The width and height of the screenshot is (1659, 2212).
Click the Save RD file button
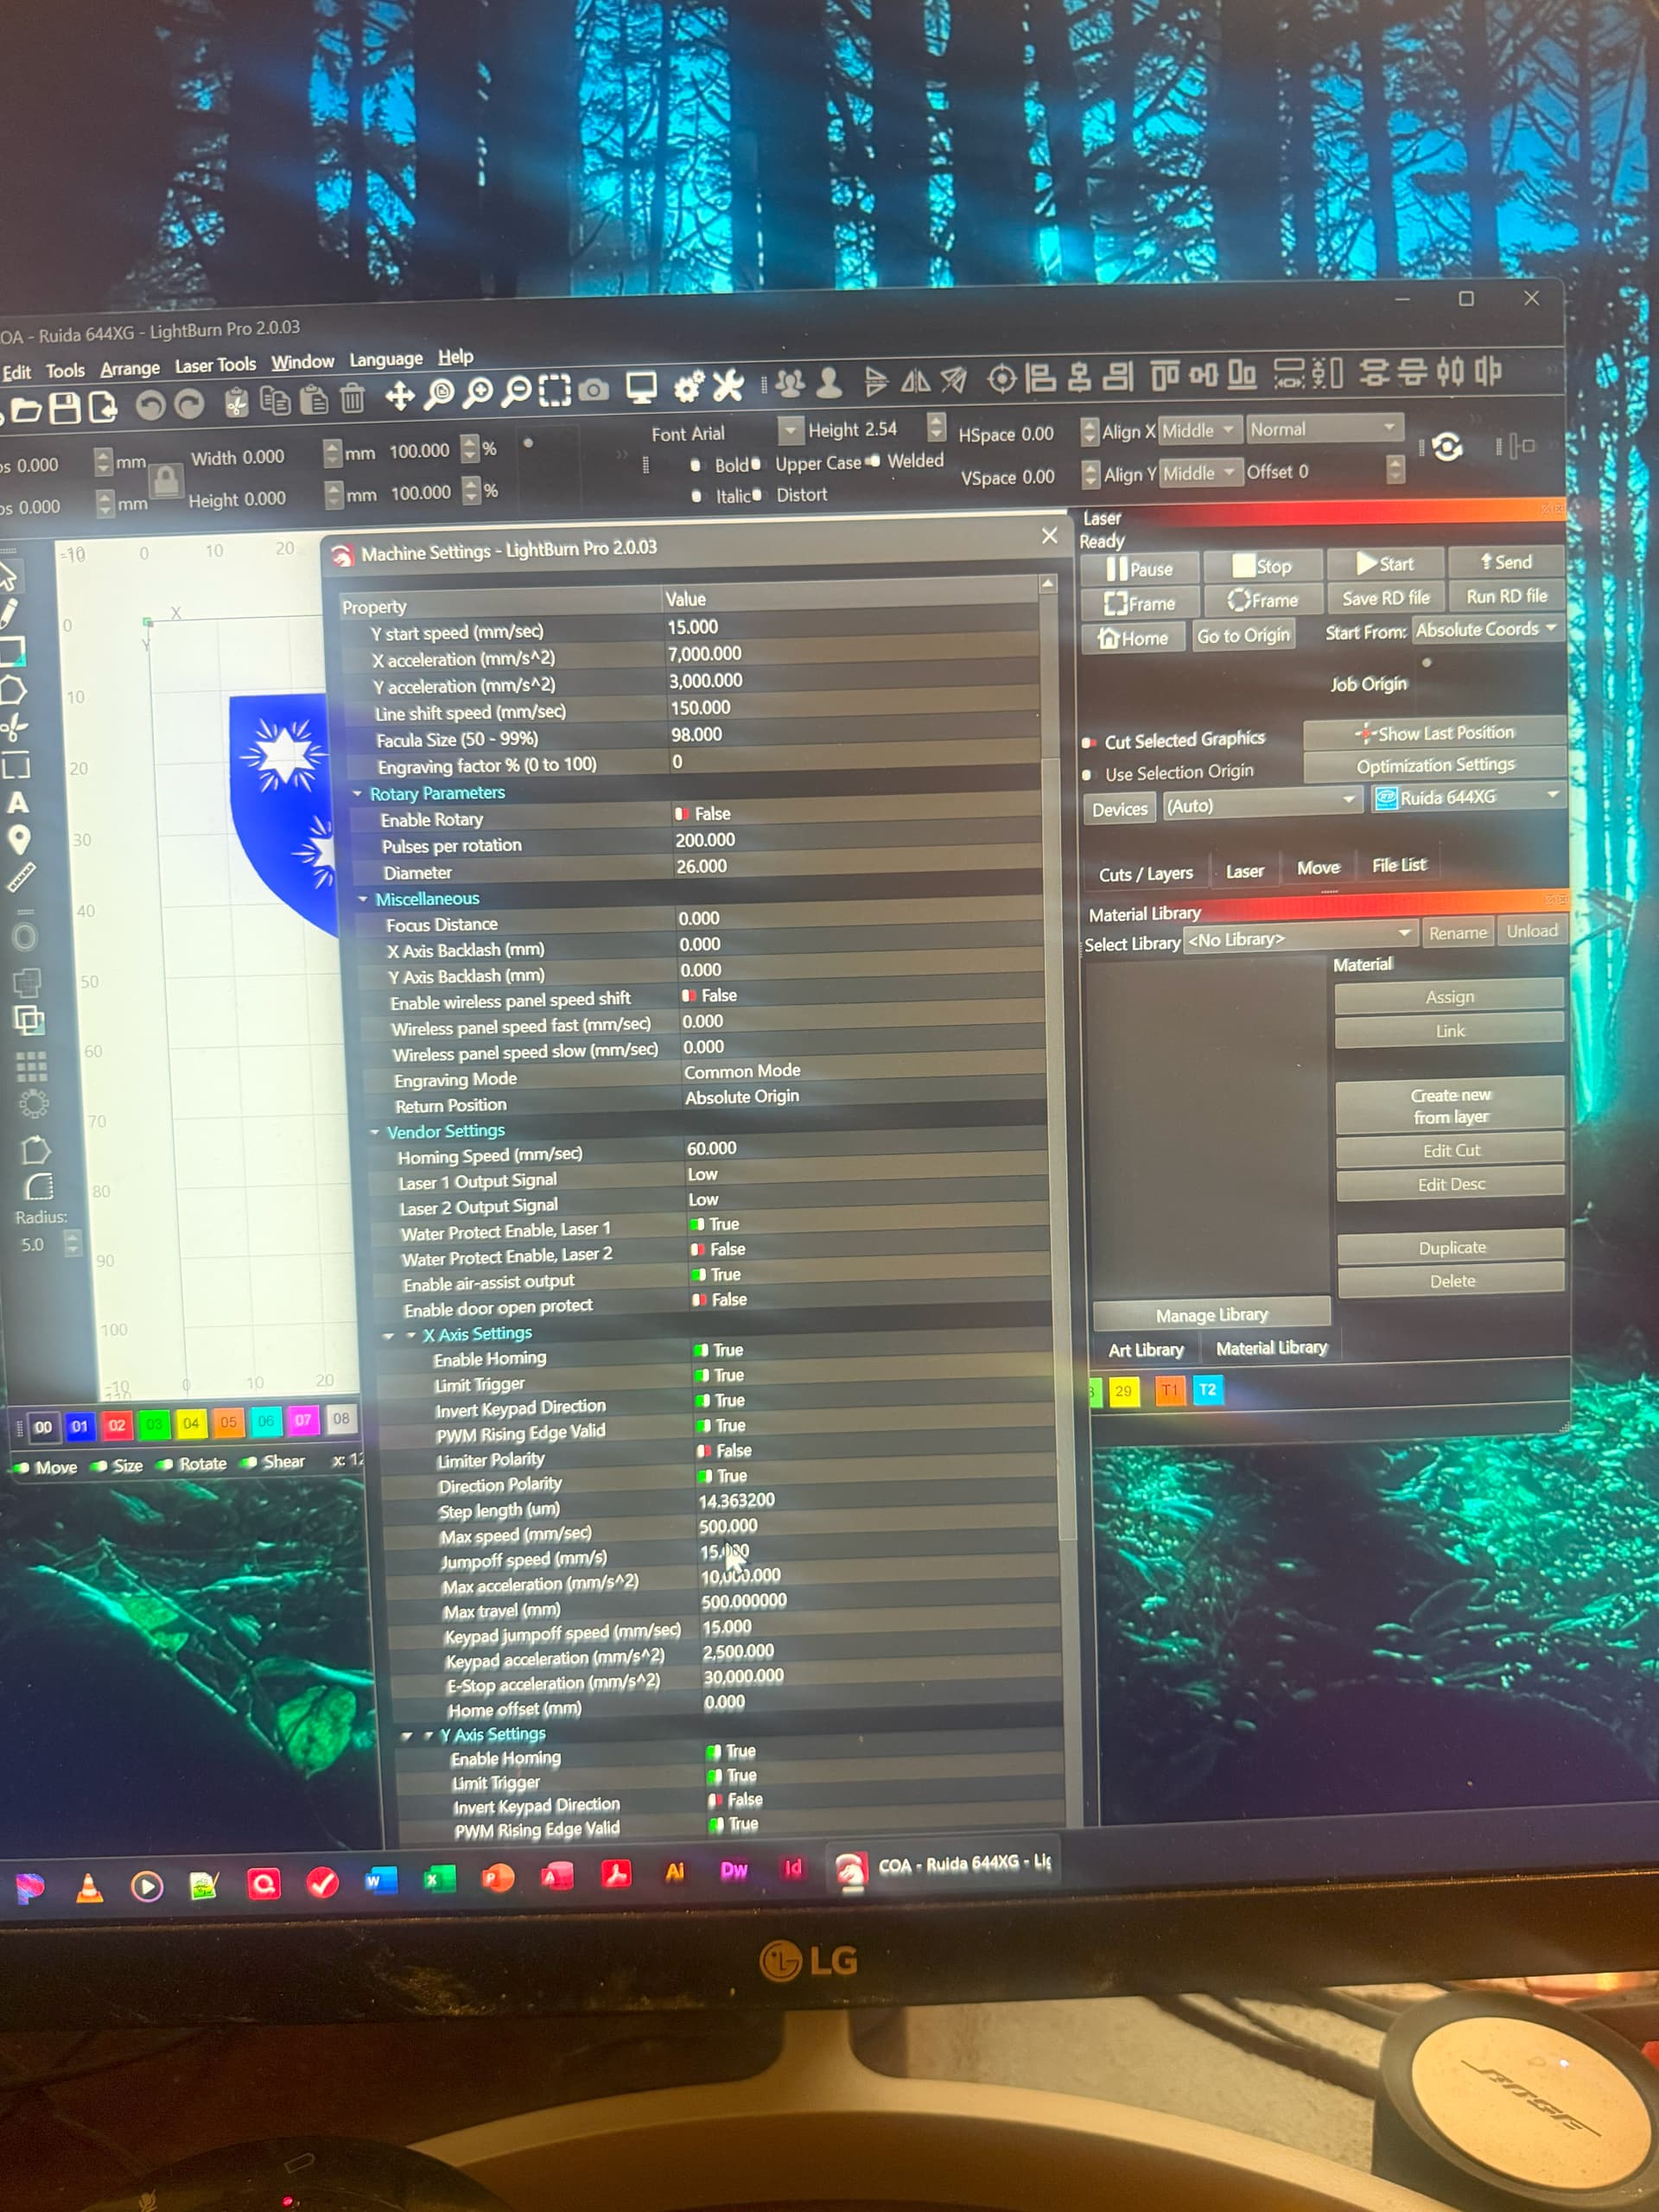pos(1387,596)
